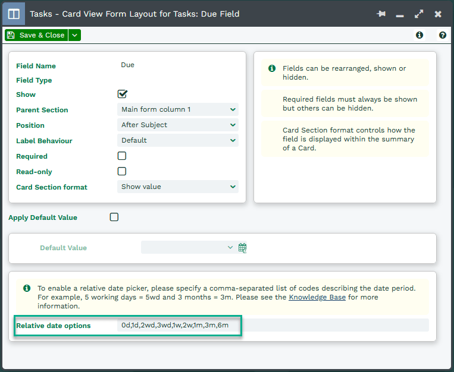Click the 'Apply Default Value' label
Screen dimensions: 454x372
point(43,217)
